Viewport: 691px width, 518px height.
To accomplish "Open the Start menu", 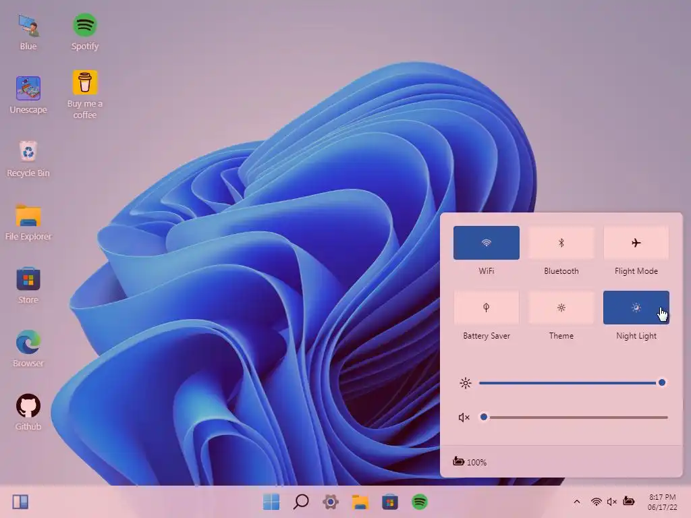I will tap(271, 502).
